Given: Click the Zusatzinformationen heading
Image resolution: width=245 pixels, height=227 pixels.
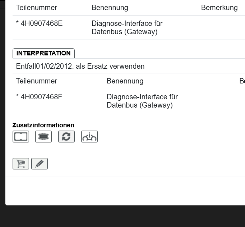Looking at the screenshot, I should [43, 125].
